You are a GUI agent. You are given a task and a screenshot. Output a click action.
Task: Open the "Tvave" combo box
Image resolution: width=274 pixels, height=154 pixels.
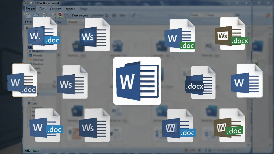[219, 15]
